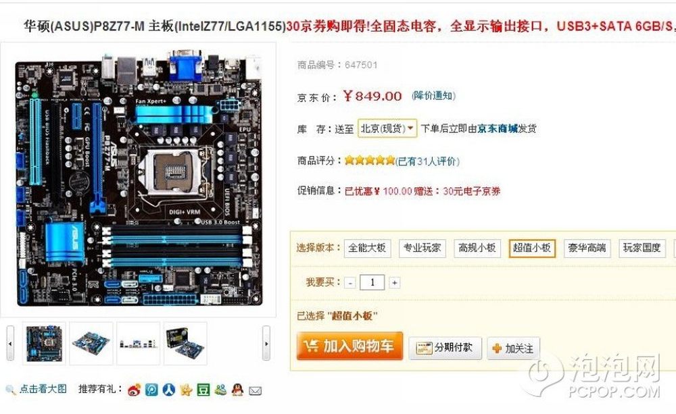Share to Qzone star icon
Screen dimensions: 676x414
click(186, 390)
